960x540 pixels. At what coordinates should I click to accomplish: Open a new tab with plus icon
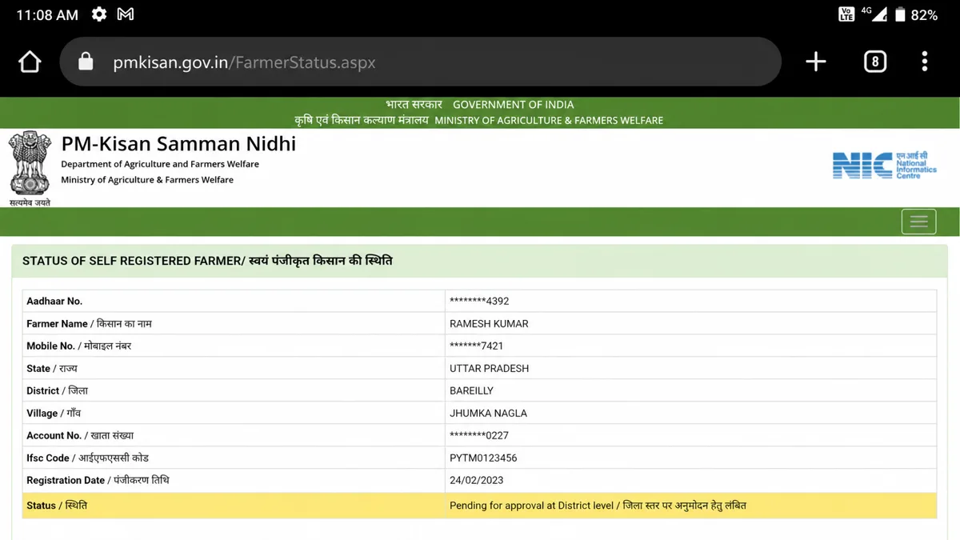(x=815, y=62)
